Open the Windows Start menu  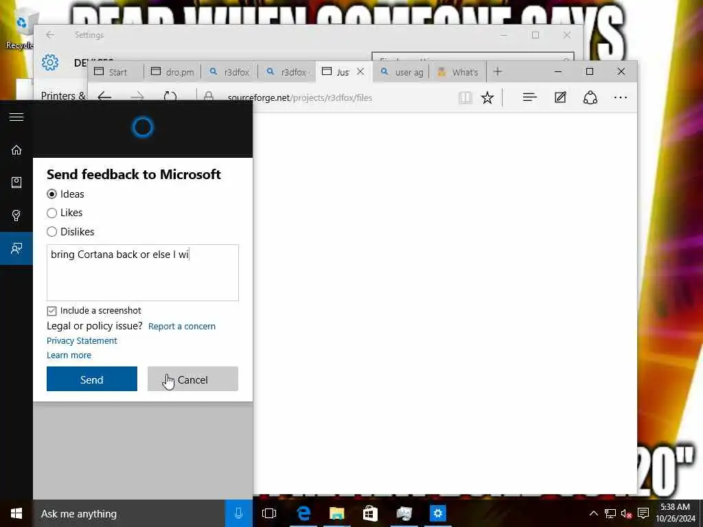click(16, 513)
